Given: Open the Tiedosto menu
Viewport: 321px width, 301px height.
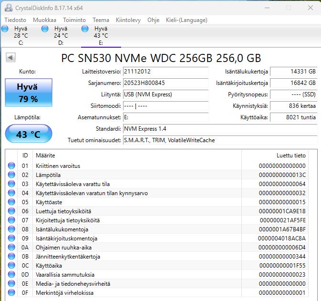Looking at the screenshot, I should [16, 20].
